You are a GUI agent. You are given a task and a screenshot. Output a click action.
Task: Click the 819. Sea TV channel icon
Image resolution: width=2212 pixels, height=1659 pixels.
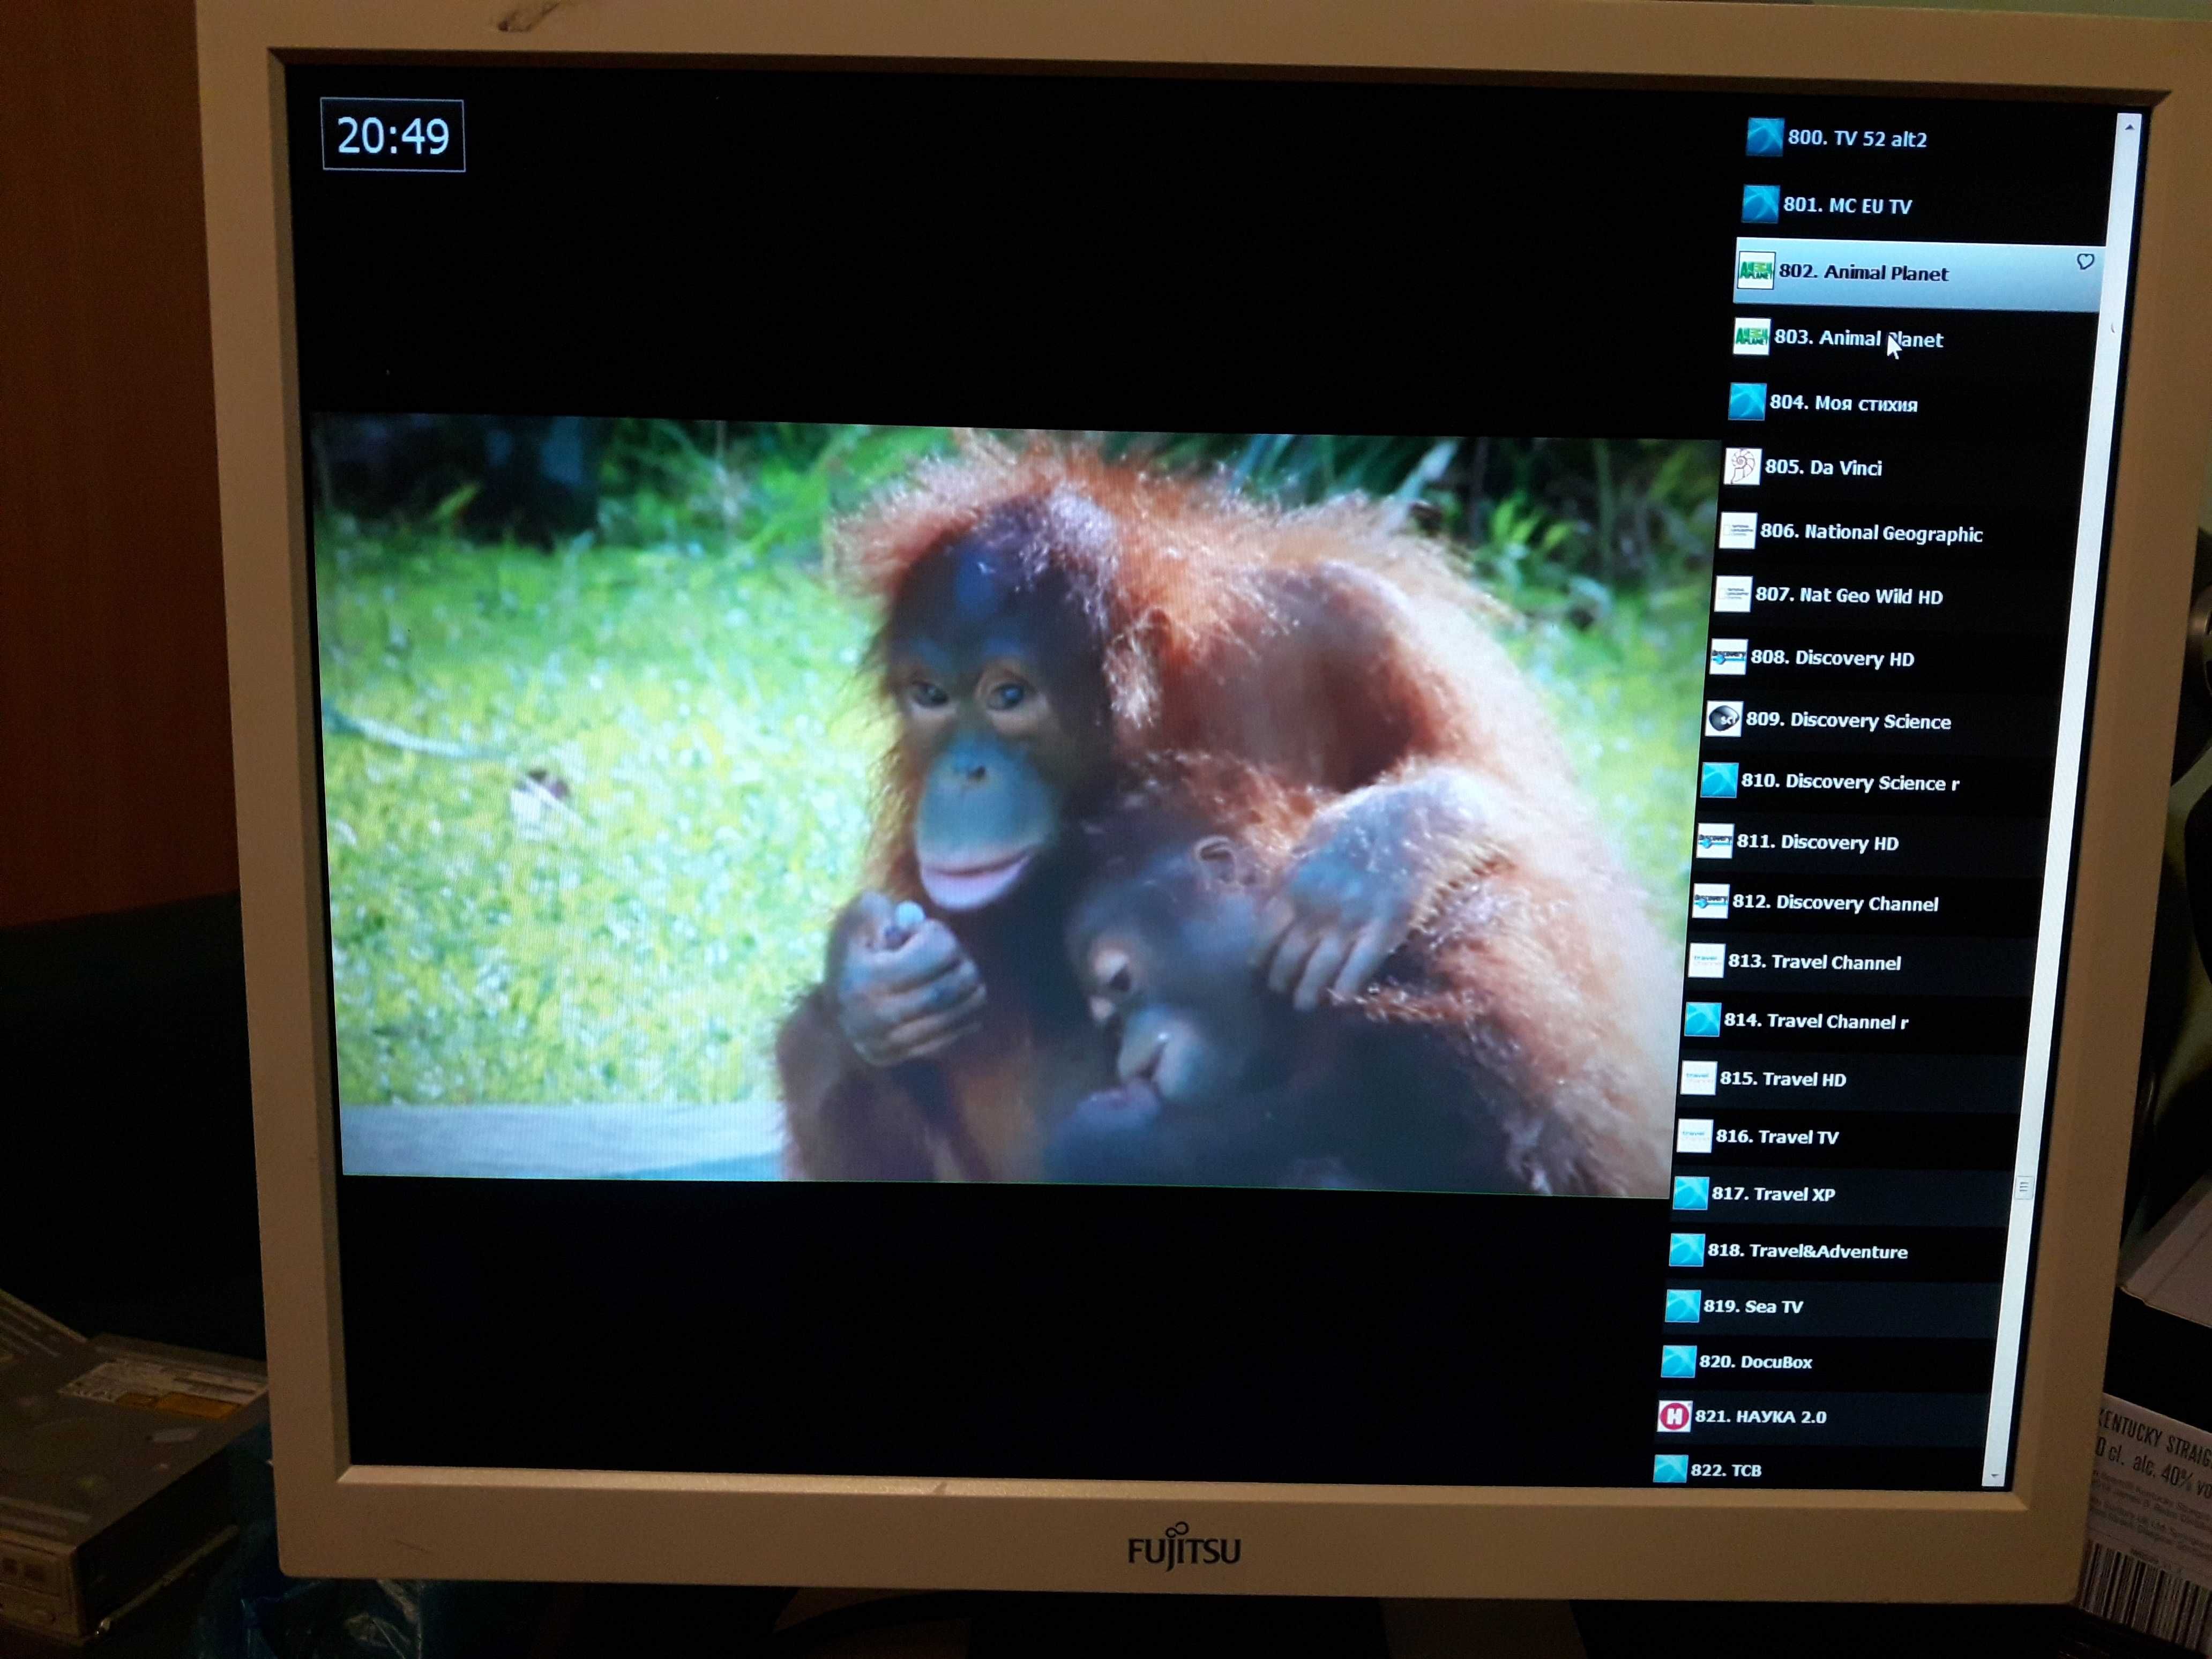click(1683, 1306)
